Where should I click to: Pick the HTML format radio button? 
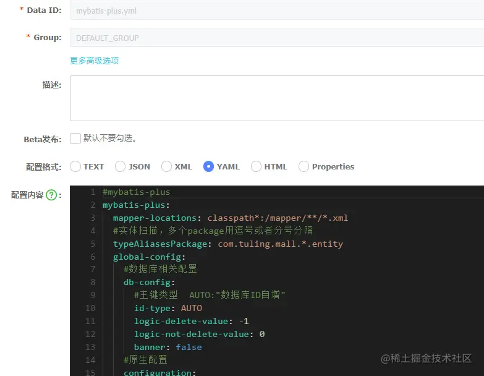click(x=256, y=166)
